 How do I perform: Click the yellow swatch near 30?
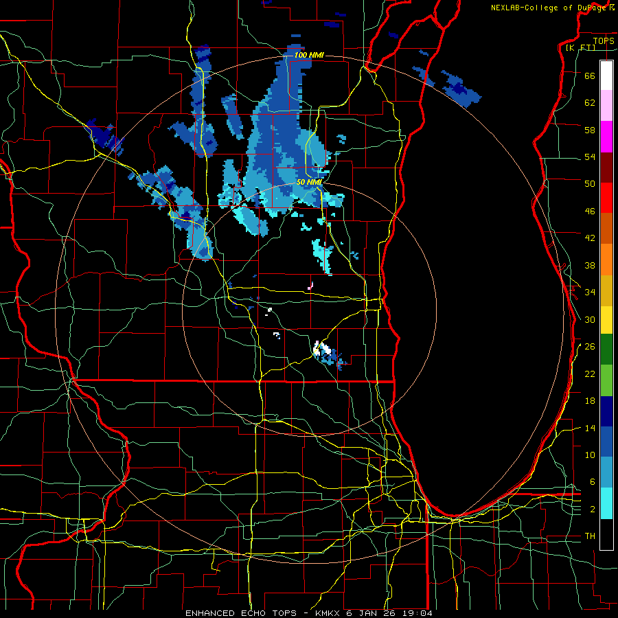606,320
